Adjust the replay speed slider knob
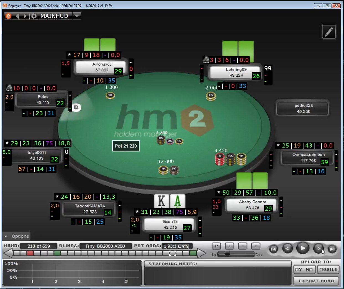Screen dimensions: 344x289 227,254
